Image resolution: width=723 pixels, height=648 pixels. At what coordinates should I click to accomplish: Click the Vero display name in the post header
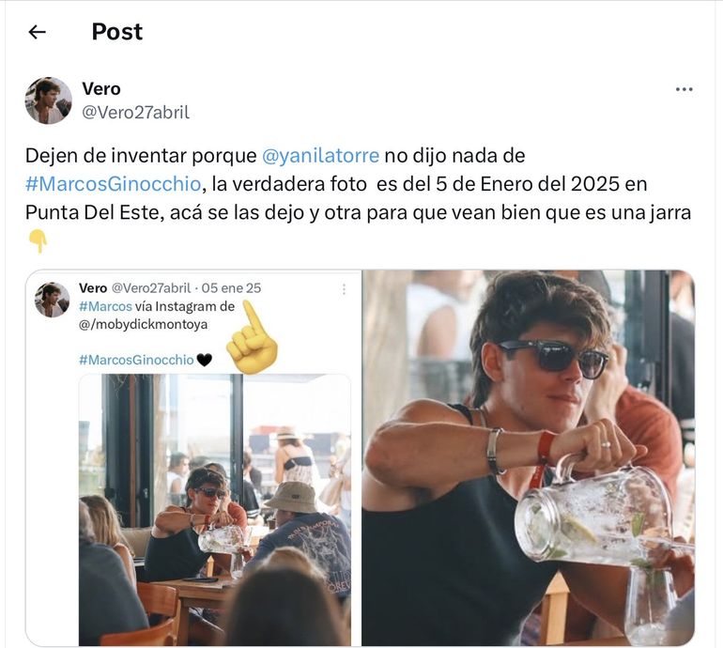(x=101, y=89)
